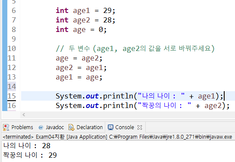Click the println line printing age2
Screen dimensions: 235x162
pyautogui.click(x=143, y=105)
